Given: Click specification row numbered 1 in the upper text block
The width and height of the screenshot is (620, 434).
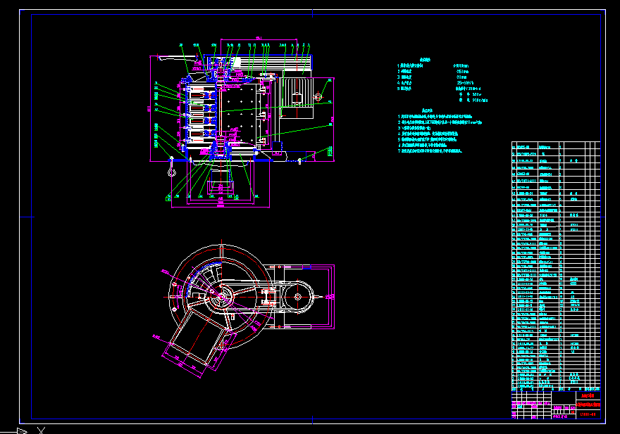Looking at the screenshot, I should coord(433,66).
